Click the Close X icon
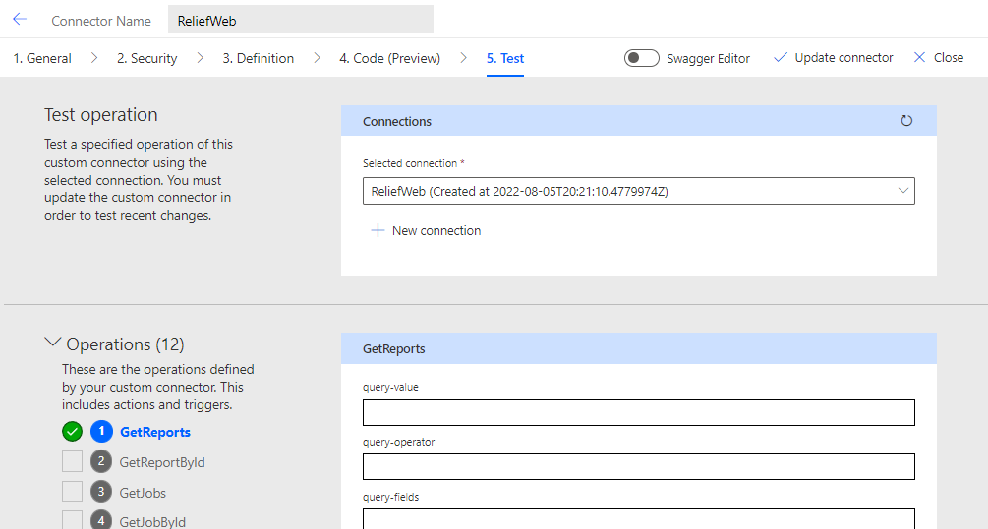The width and height of the screenshot is (988, 529). [919, 57]
